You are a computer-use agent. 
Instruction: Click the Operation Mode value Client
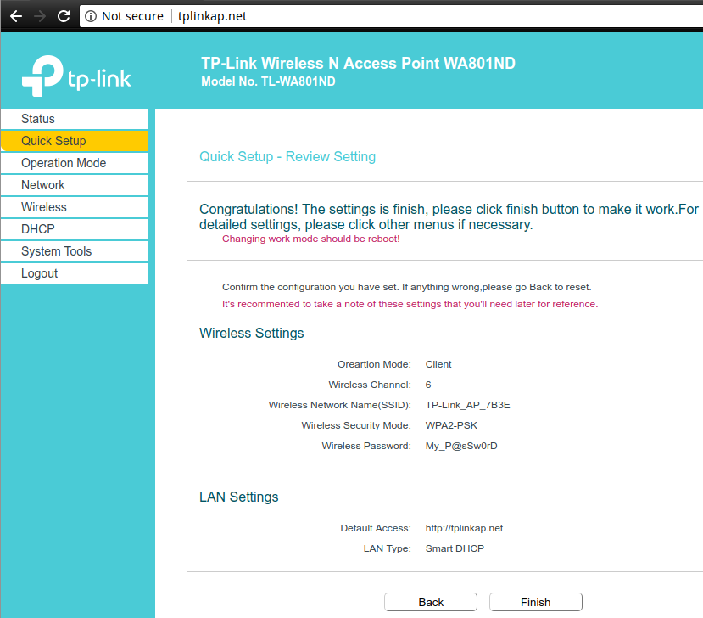tap(438, 364)
